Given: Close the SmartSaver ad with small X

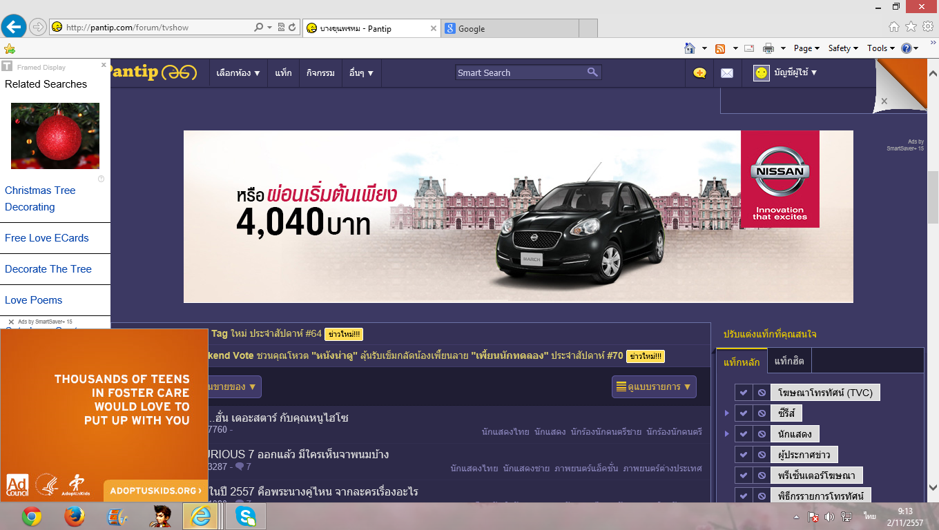Looking at the screenshot, I should tap(11, 322).
